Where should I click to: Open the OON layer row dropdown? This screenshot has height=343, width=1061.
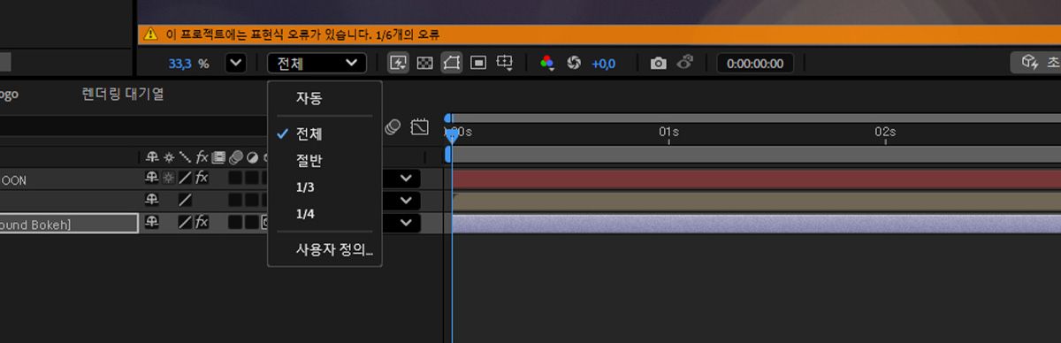click(x=406, y=179)
